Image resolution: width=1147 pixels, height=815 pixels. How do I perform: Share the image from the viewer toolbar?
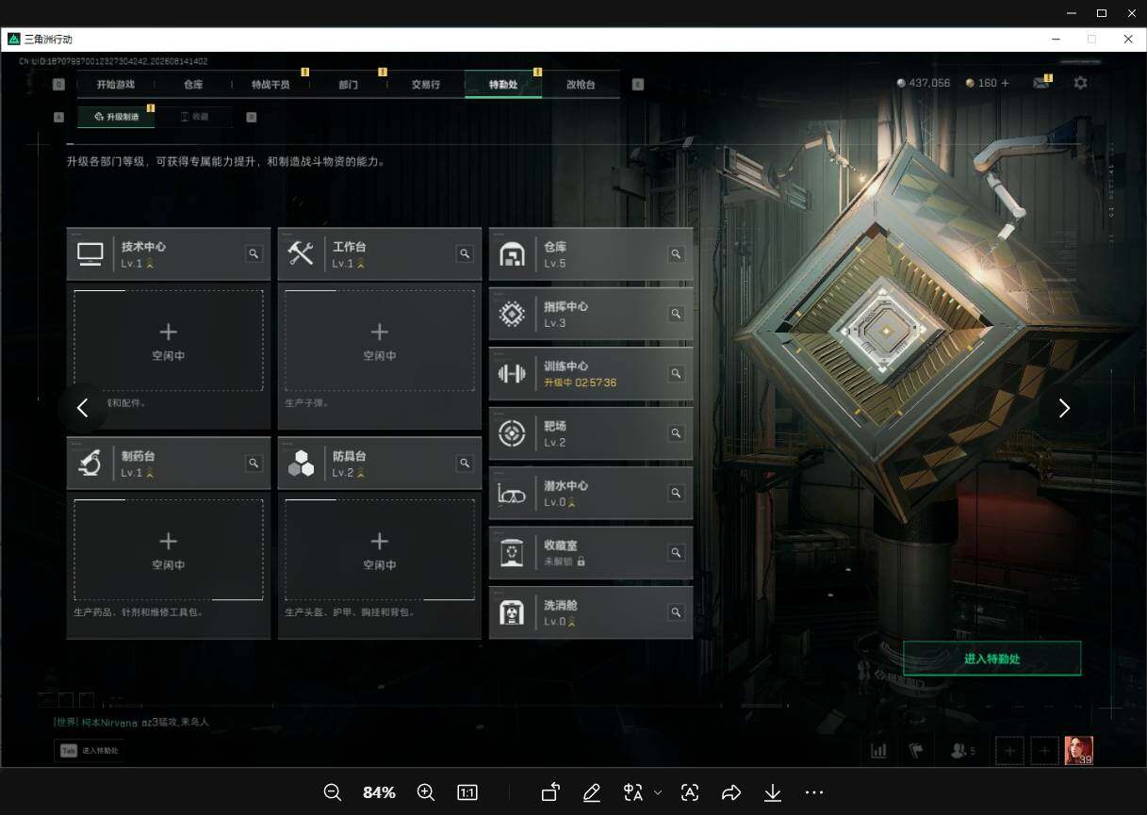click(x=731, y=792)
